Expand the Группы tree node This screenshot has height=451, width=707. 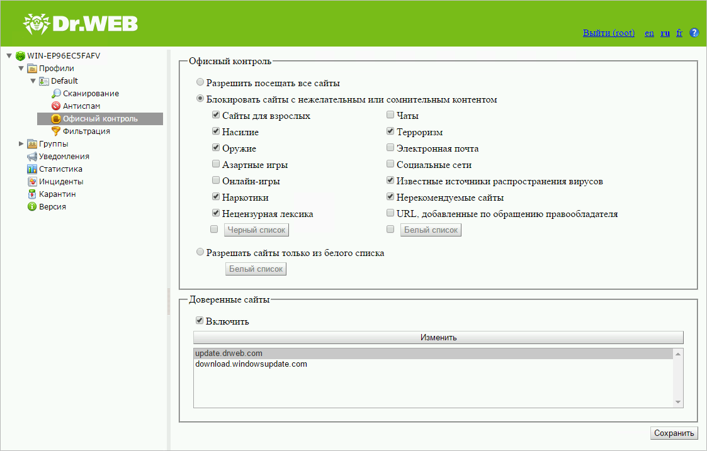pos(21,144)
